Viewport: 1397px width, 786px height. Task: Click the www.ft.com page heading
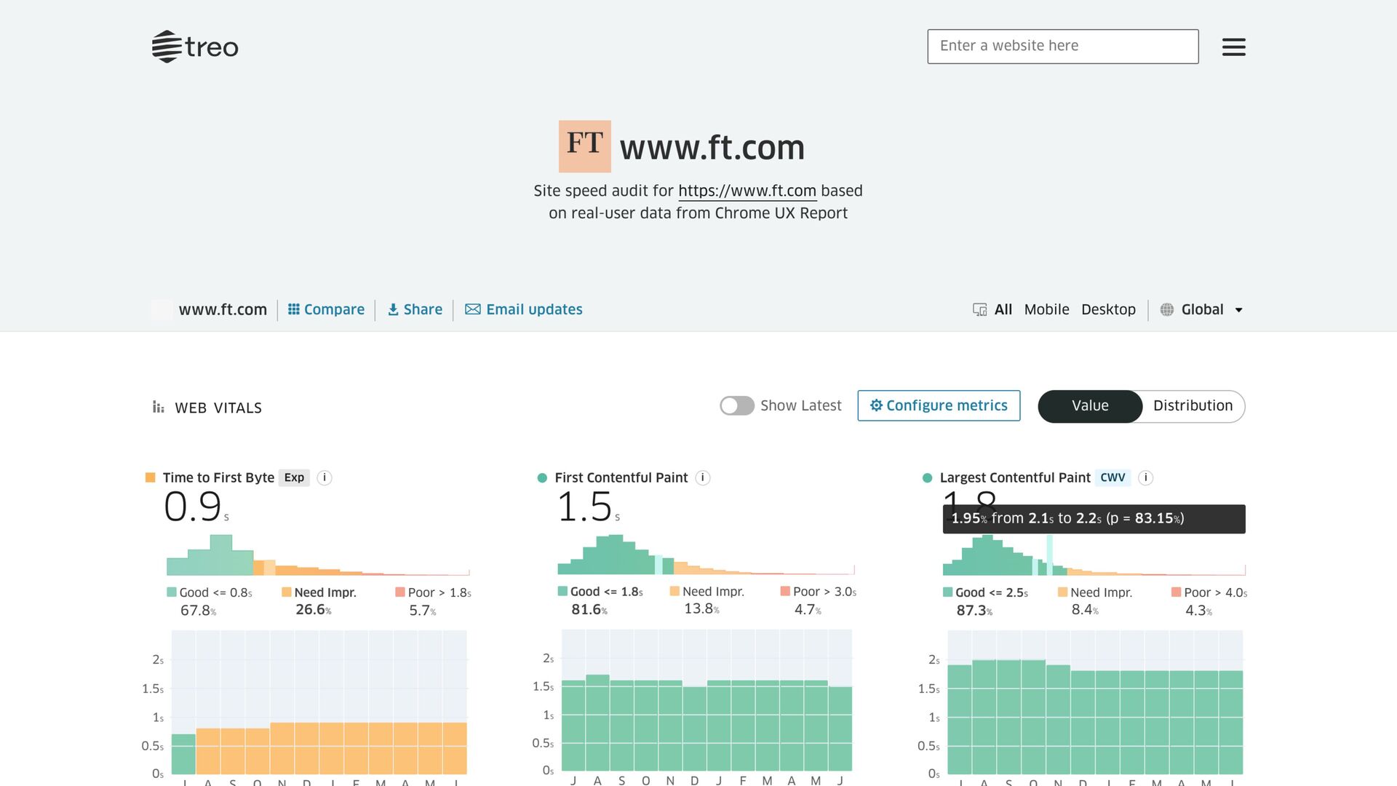(x=712, y=148)
